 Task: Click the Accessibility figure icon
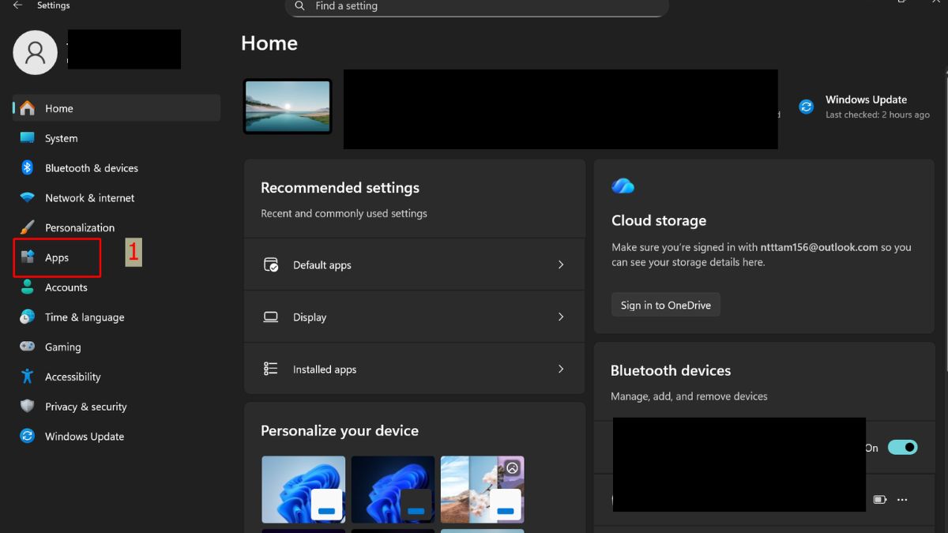[27, 377]
